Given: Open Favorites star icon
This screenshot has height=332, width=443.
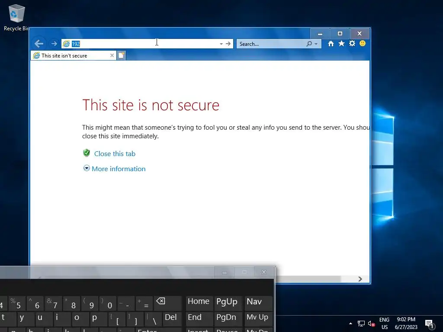Looking at the screenshot, I should 342,44.
